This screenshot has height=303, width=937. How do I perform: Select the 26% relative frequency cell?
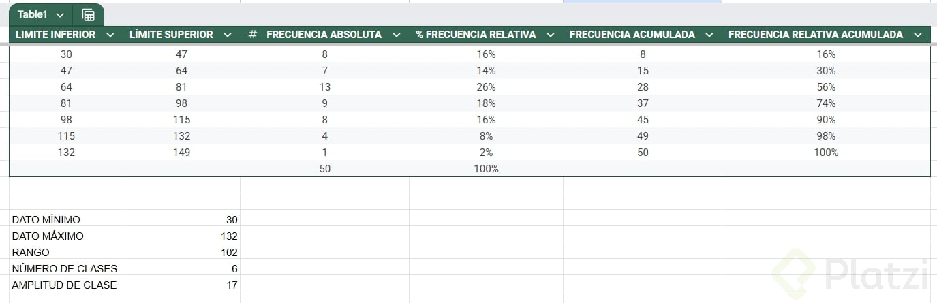click(486, 87)
